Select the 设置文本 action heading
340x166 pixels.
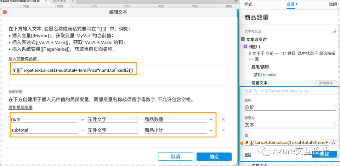tap(259, 83)
